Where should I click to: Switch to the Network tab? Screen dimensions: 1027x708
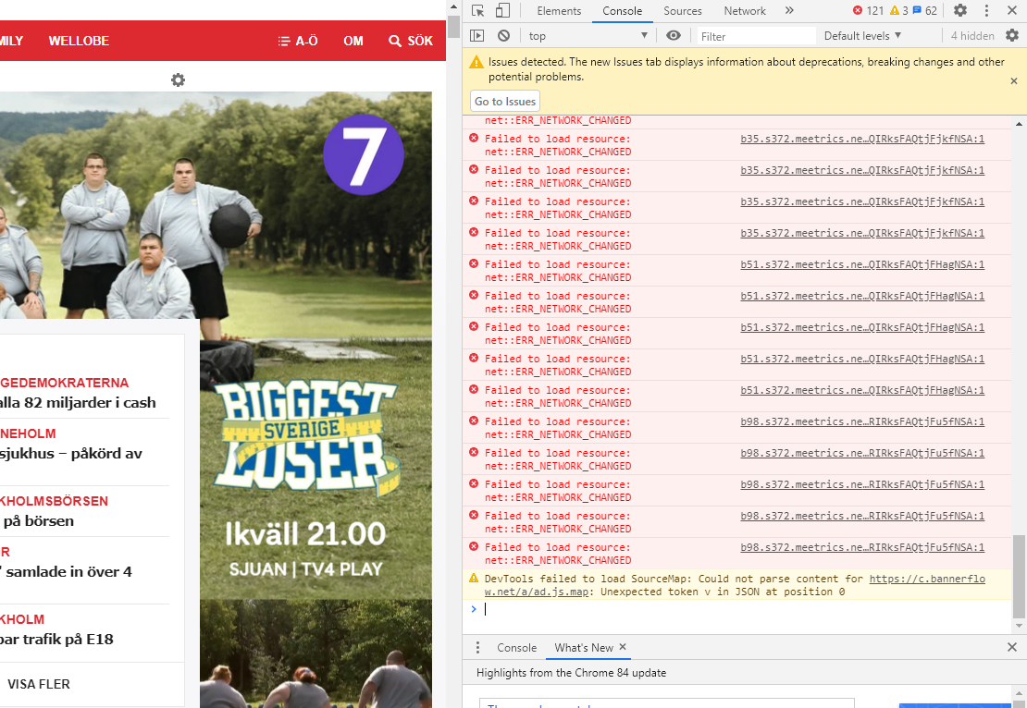(745, 11)
